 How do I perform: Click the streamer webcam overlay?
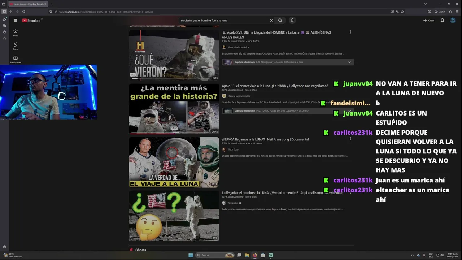click(48, 92)
